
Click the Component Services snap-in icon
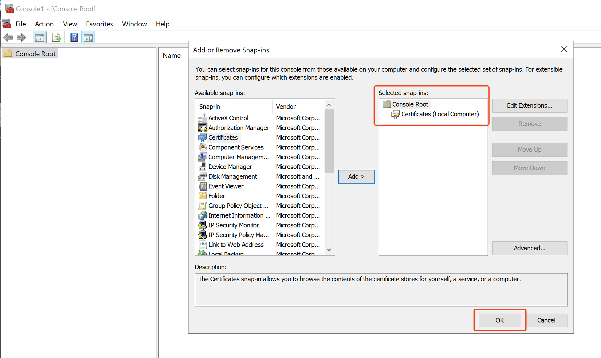pyautogui.click(x=203, y=147)
